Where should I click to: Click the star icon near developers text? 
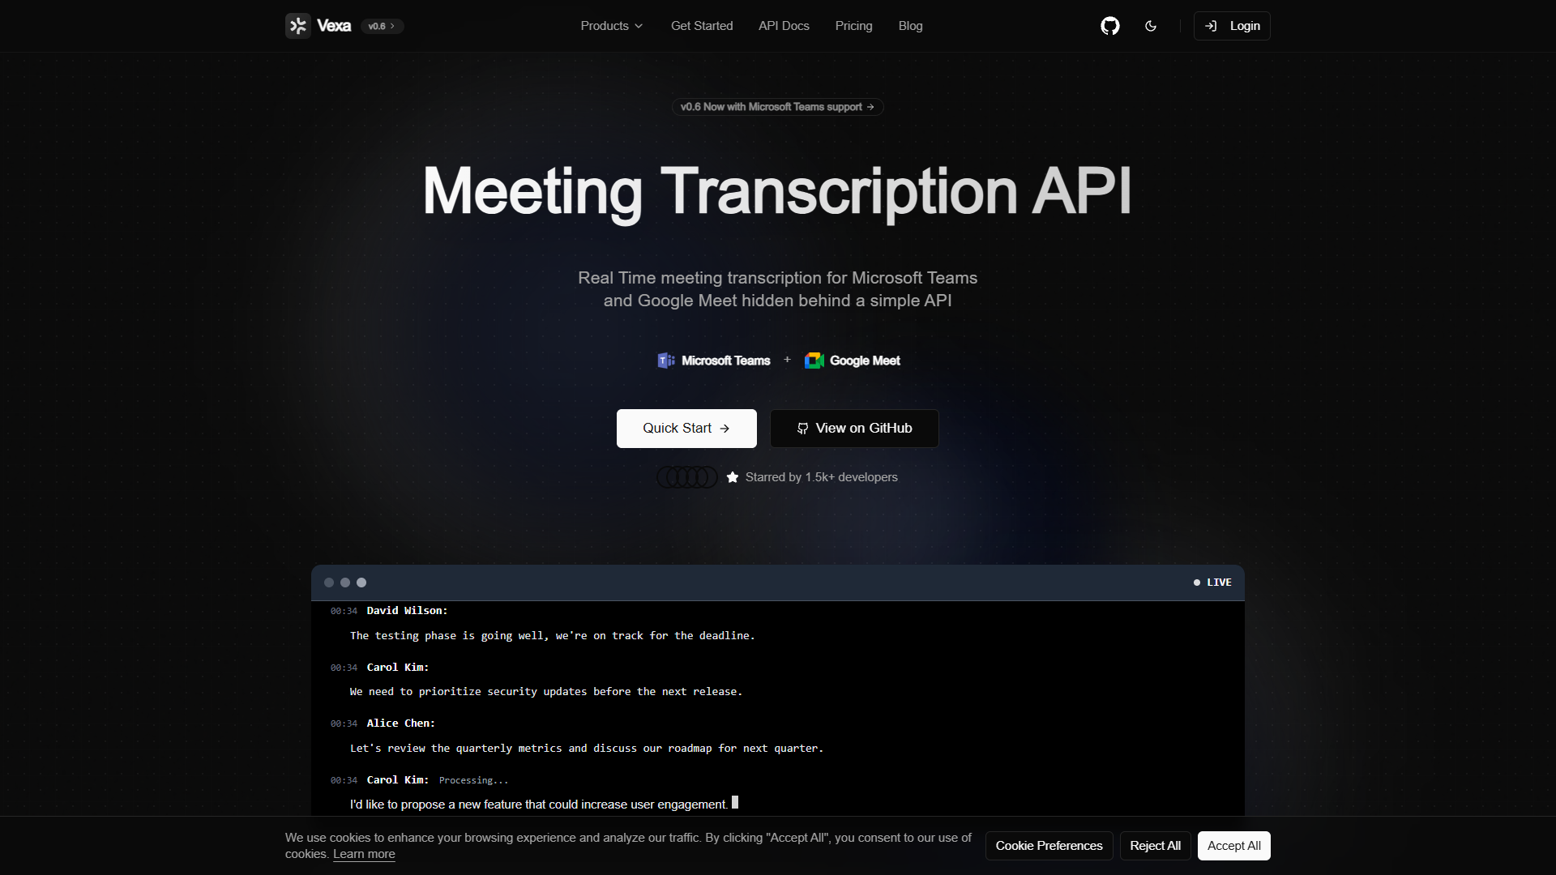click(x=733, y=477)
